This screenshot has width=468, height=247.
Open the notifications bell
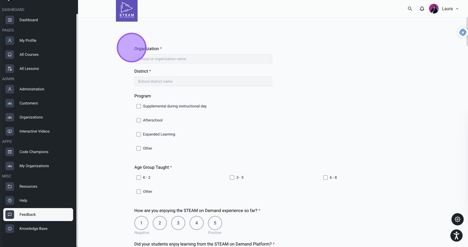[x=422, y=9]
